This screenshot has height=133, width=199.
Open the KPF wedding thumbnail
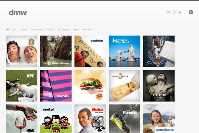22,86
